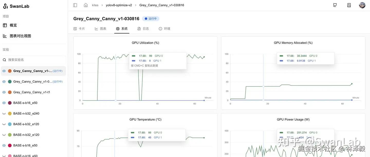The height and width of the screenshot is (157, 370).
Task: Click the GPU Power Usage (W) chart title
Action: (293, 120)
